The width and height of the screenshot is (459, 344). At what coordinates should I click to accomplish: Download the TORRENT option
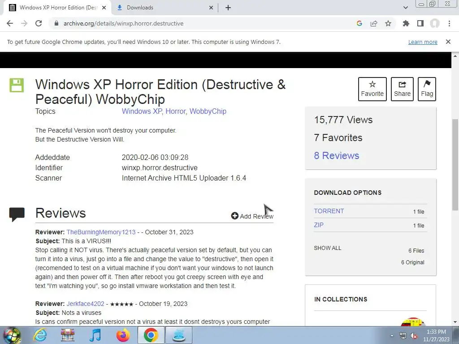[x=329, y=211]
